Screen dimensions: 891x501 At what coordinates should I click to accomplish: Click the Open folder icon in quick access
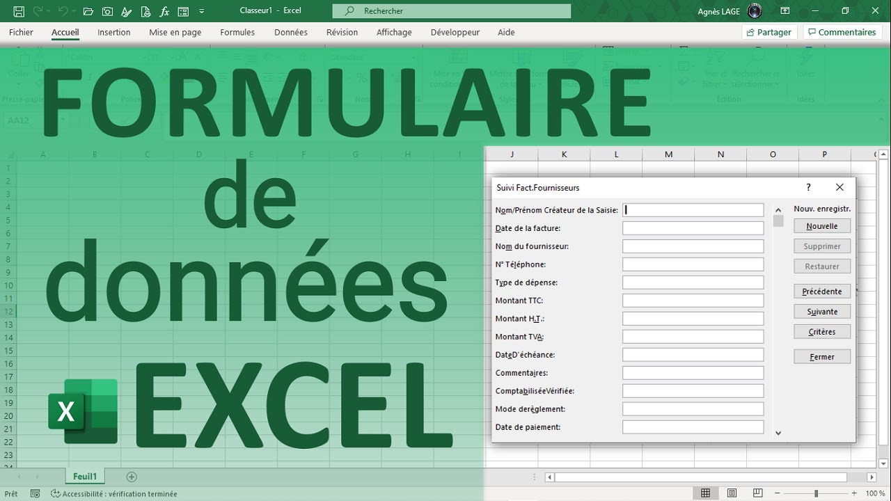pyautogui.click(x=87, y=11)
